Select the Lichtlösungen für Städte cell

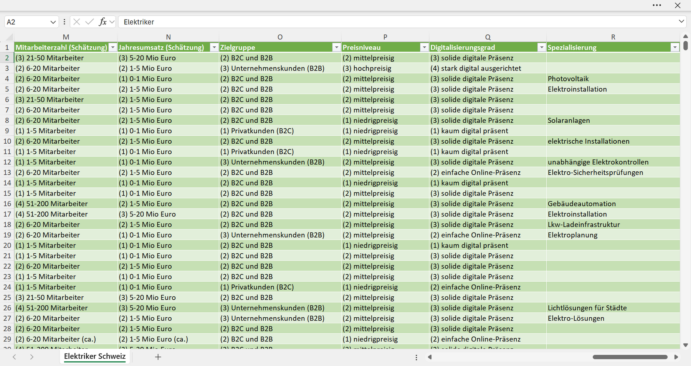613,308
